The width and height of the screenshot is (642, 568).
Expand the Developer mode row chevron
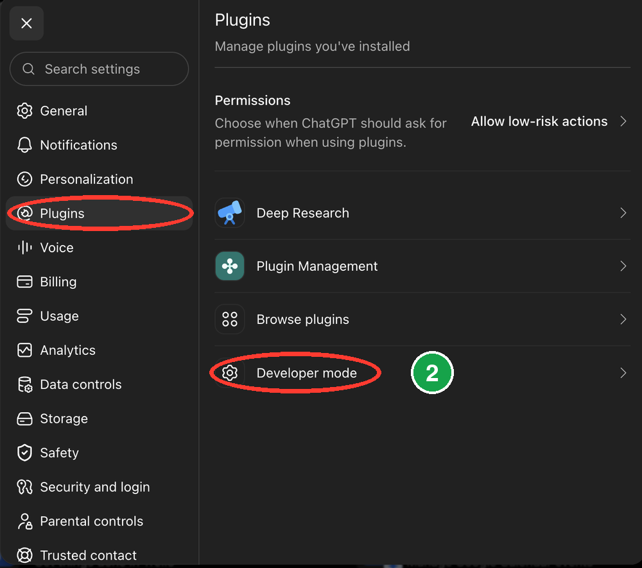623,373
